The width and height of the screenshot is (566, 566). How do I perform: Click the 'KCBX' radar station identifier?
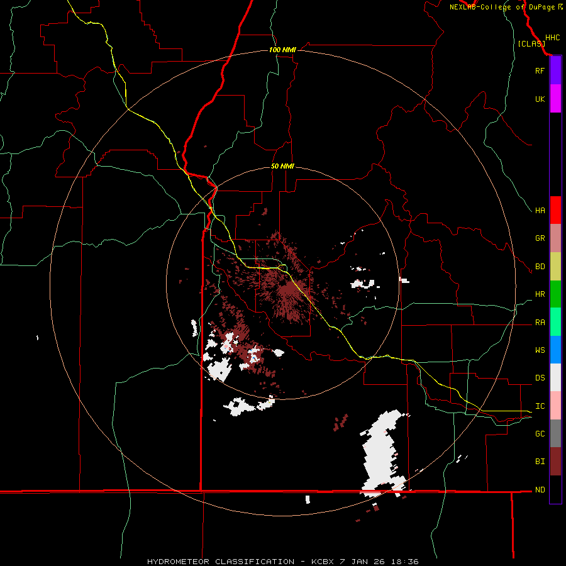pos(323,562)
